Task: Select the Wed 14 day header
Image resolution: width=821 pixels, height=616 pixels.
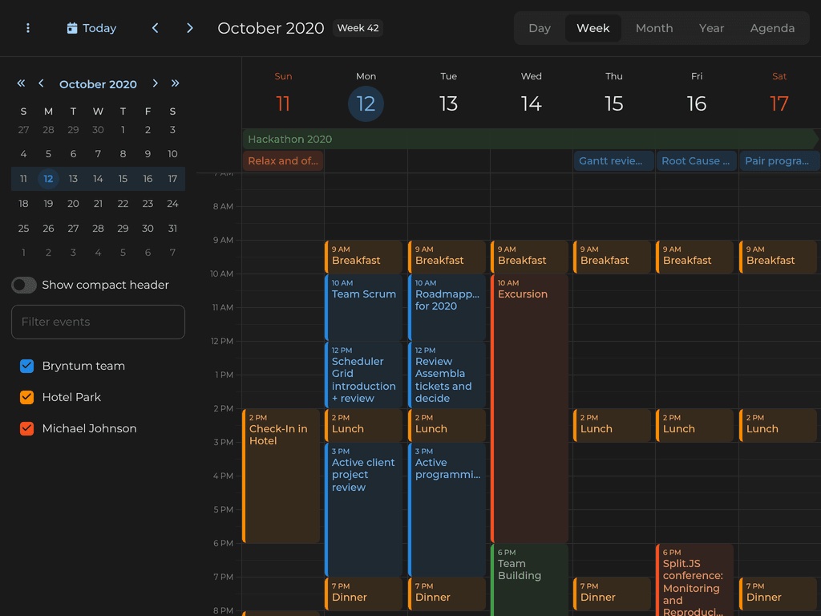Action: 531,93
